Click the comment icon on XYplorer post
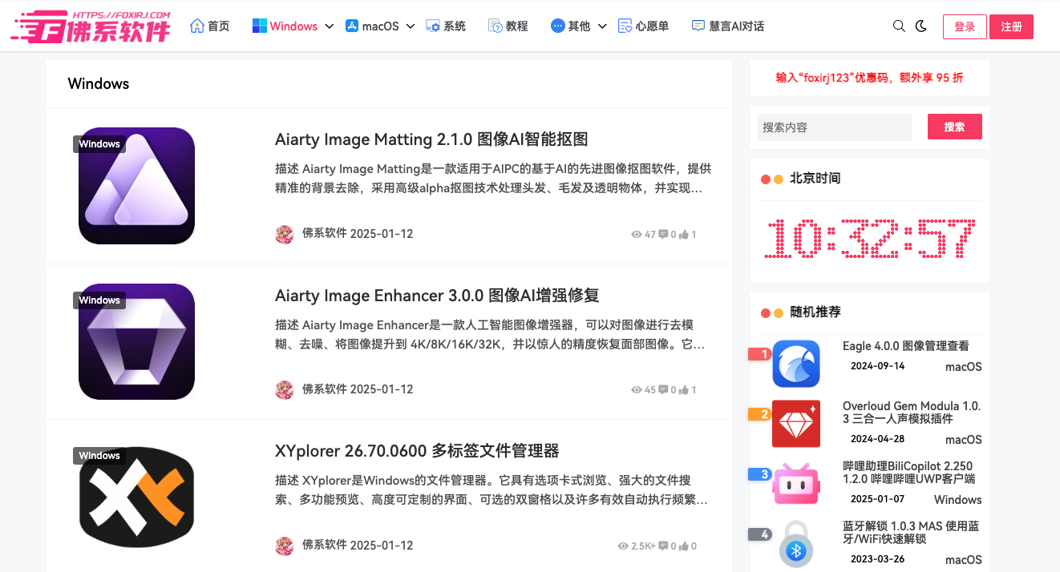1060x572 pixels. [x=663, y=546]
